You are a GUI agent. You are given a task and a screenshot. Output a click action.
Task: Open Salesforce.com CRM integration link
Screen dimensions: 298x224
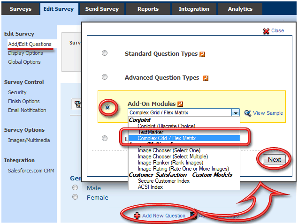point(31,171)
